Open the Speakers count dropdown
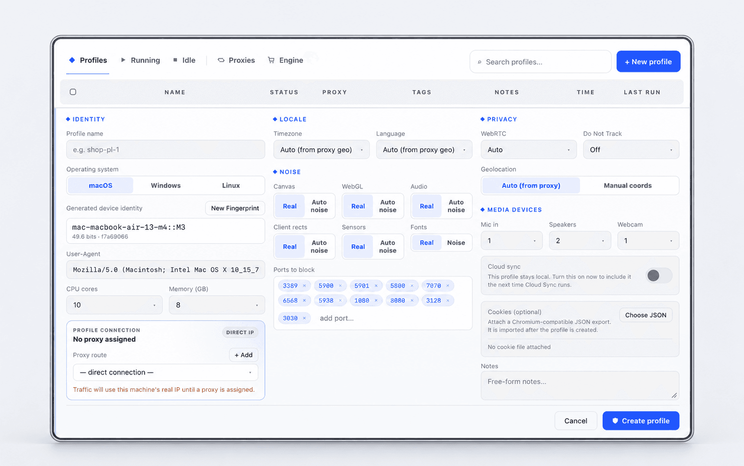Viewport: 744px width, 466px height. (580, 241)
